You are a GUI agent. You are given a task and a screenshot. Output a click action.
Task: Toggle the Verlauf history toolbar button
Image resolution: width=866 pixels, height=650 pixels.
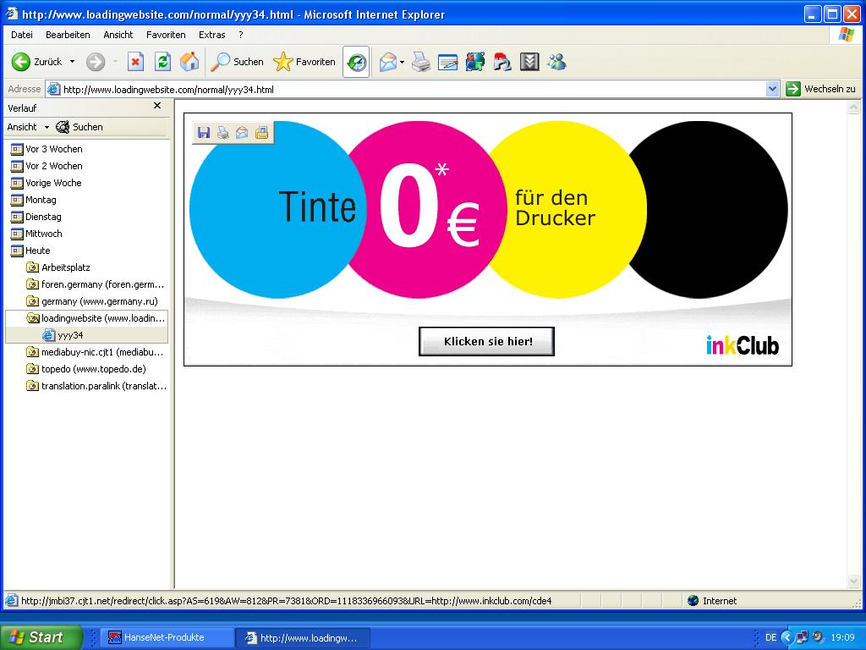click(356, 62)
